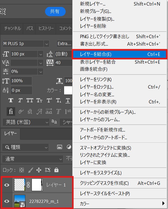
Task: Open the M PLUS 1p font dropdown
Action: (47, 44)
